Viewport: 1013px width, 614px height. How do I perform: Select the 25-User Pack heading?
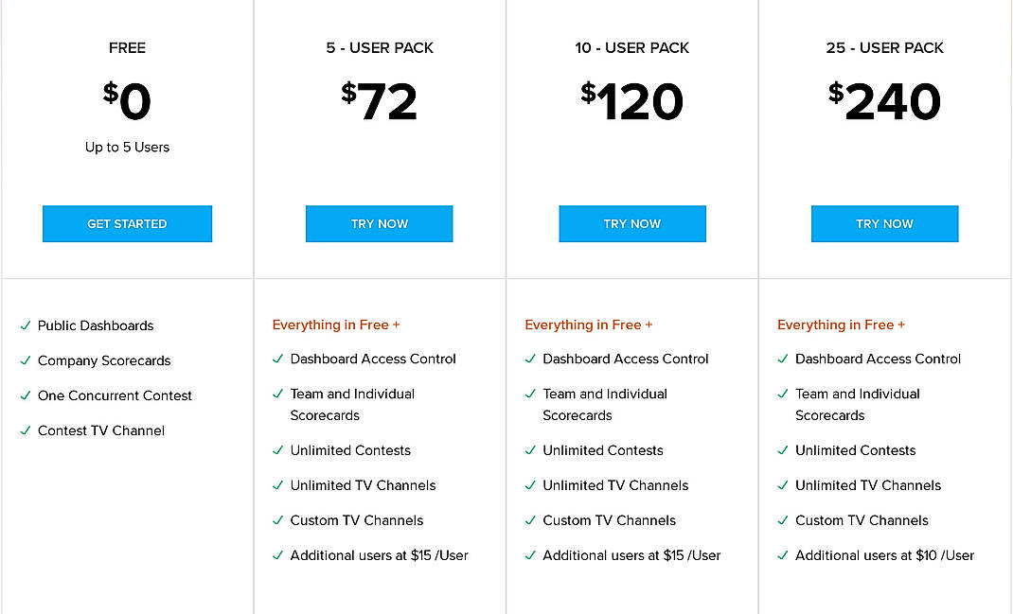884,47
